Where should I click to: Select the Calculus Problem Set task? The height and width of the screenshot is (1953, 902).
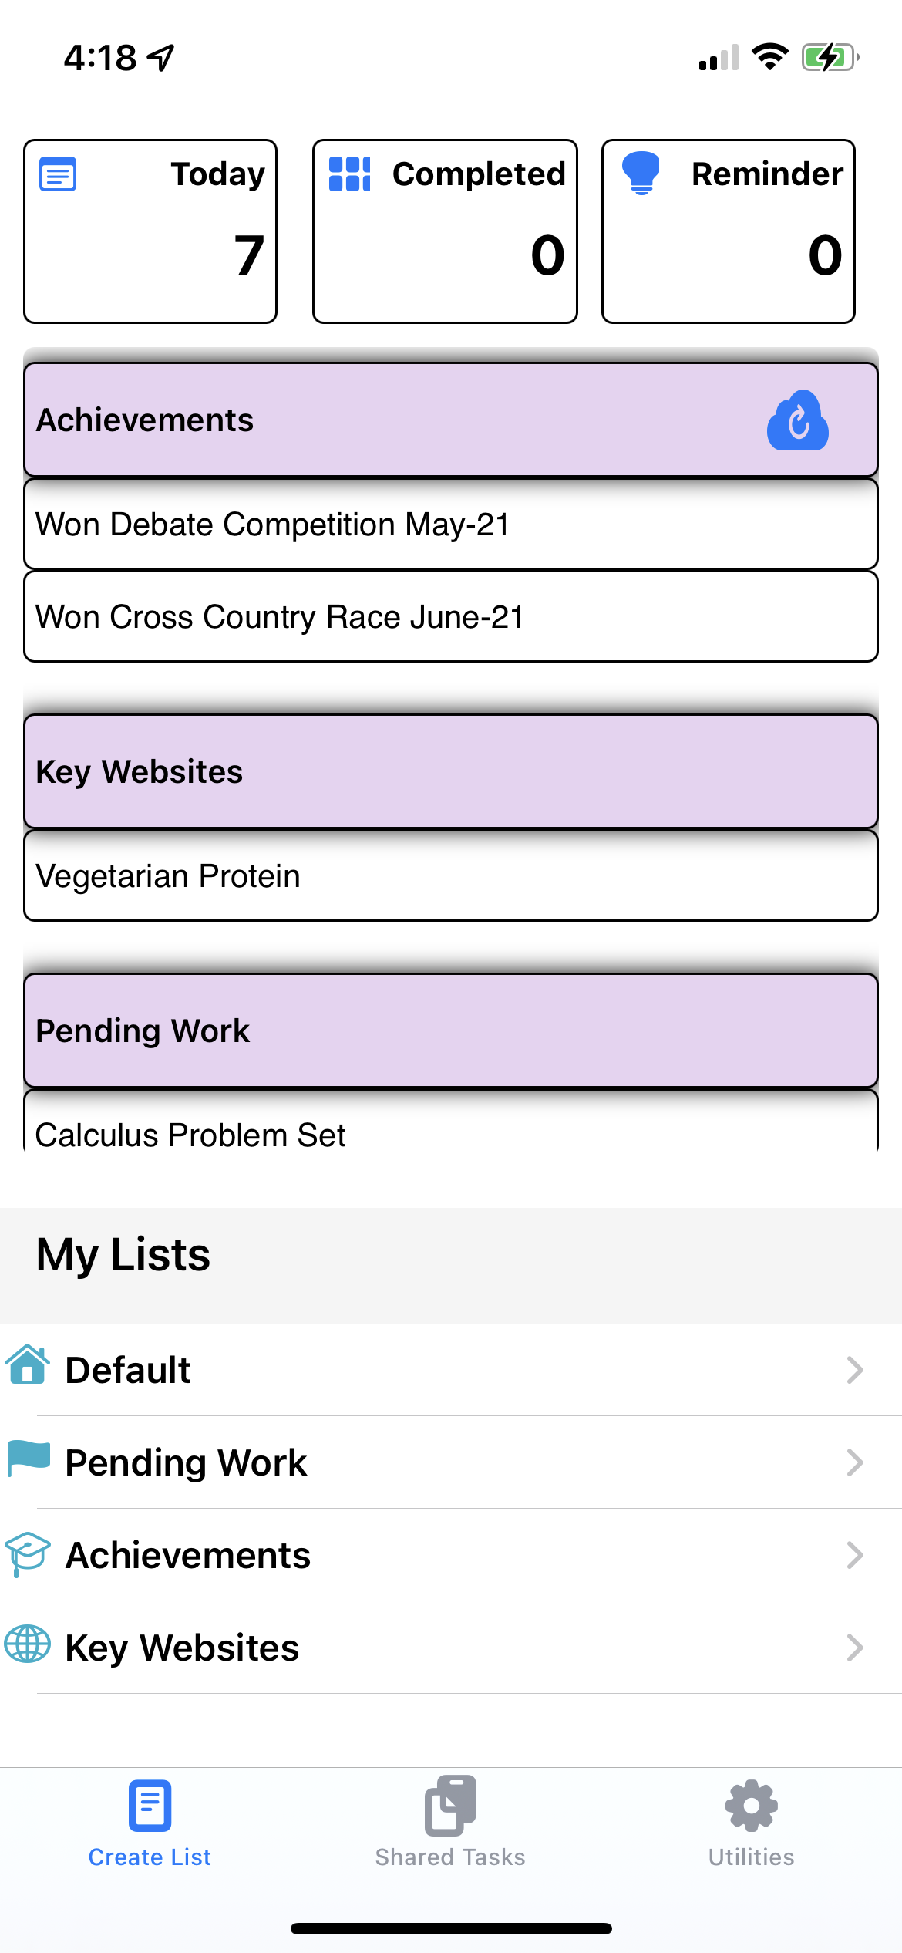pyautogui.click(x=451, y=1132)
